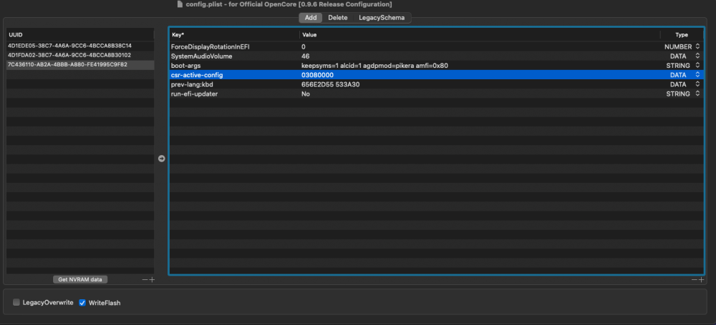Click the config.plist document icon in title
The height and width of the screenshot is (325, 716).
tap(180, 4)
